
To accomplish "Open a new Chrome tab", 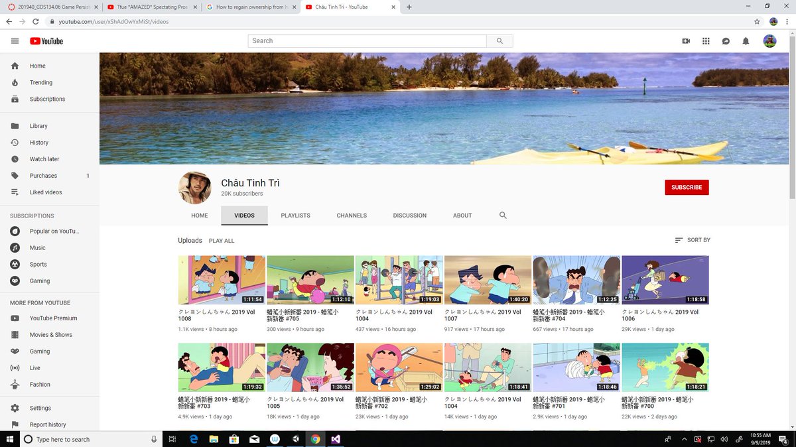I will [x=409, y=7].
